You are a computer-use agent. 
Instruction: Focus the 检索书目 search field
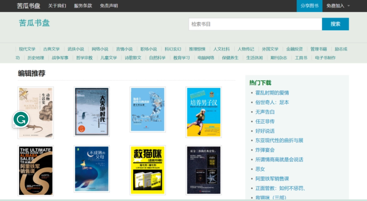pos(255,24)
